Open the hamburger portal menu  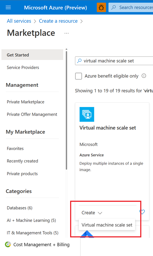tap(8, 8)
